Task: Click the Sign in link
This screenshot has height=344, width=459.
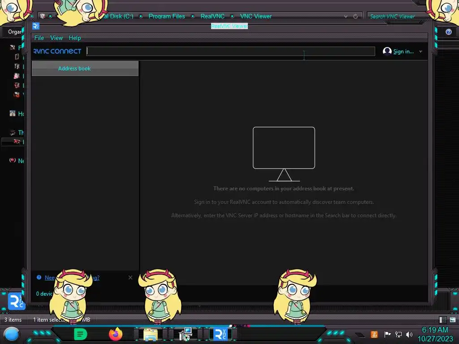Action: [x=403, y=52]
